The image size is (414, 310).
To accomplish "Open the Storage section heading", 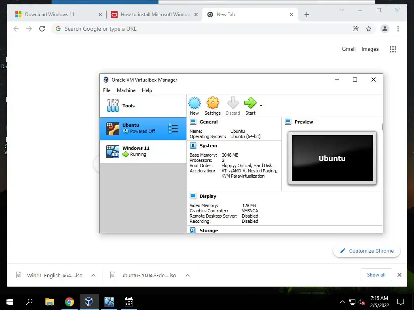I will 209,230.
